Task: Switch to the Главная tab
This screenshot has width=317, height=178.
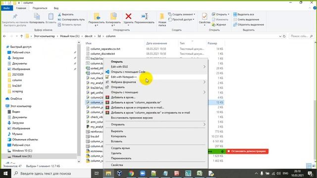Action: coord(21,8)
